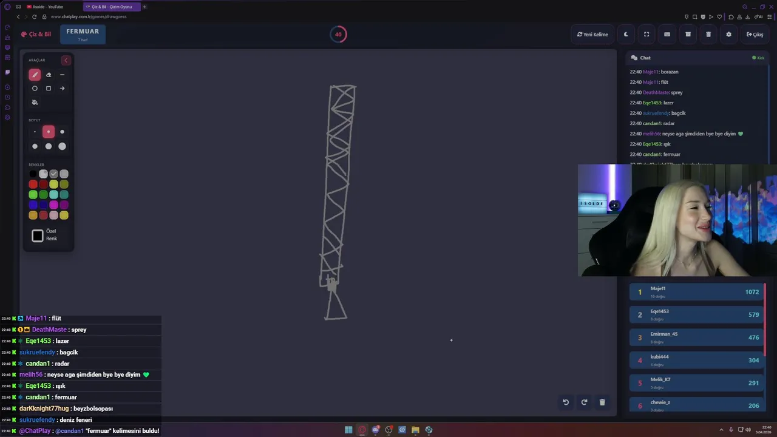The width and height of the screenshot is (777, 437).
Task: Clear canvas with the bottom trash icon
Action: [602, 402]
